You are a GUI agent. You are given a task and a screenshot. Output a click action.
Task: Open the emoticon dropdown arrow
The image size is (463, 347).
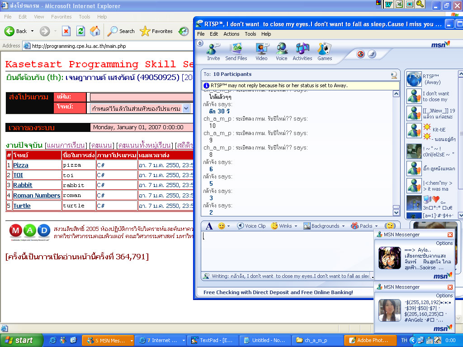click(x=228, y=226)
